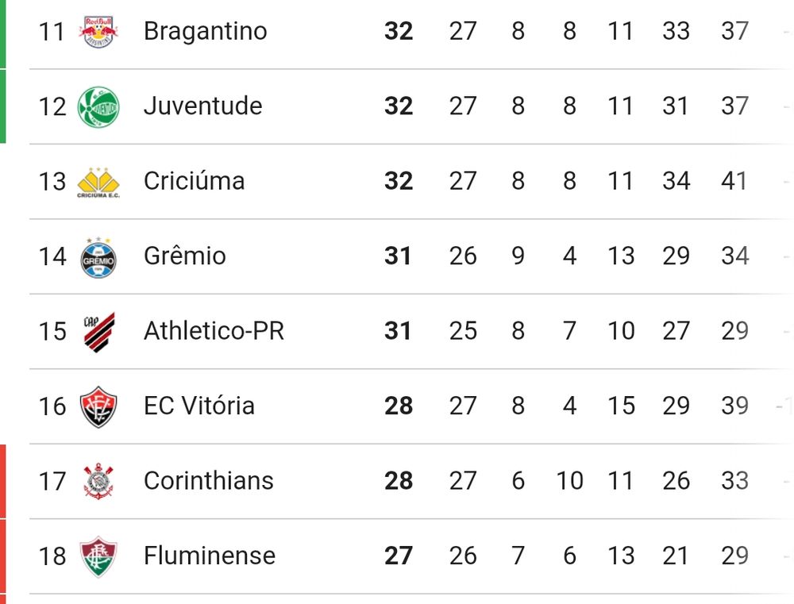
Task: Click the EC Vitória crest
Action: click(98, 406)
